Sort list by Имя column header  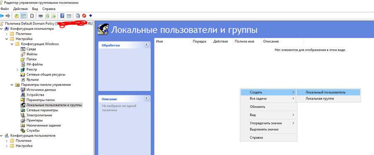[x=173, y=41]
